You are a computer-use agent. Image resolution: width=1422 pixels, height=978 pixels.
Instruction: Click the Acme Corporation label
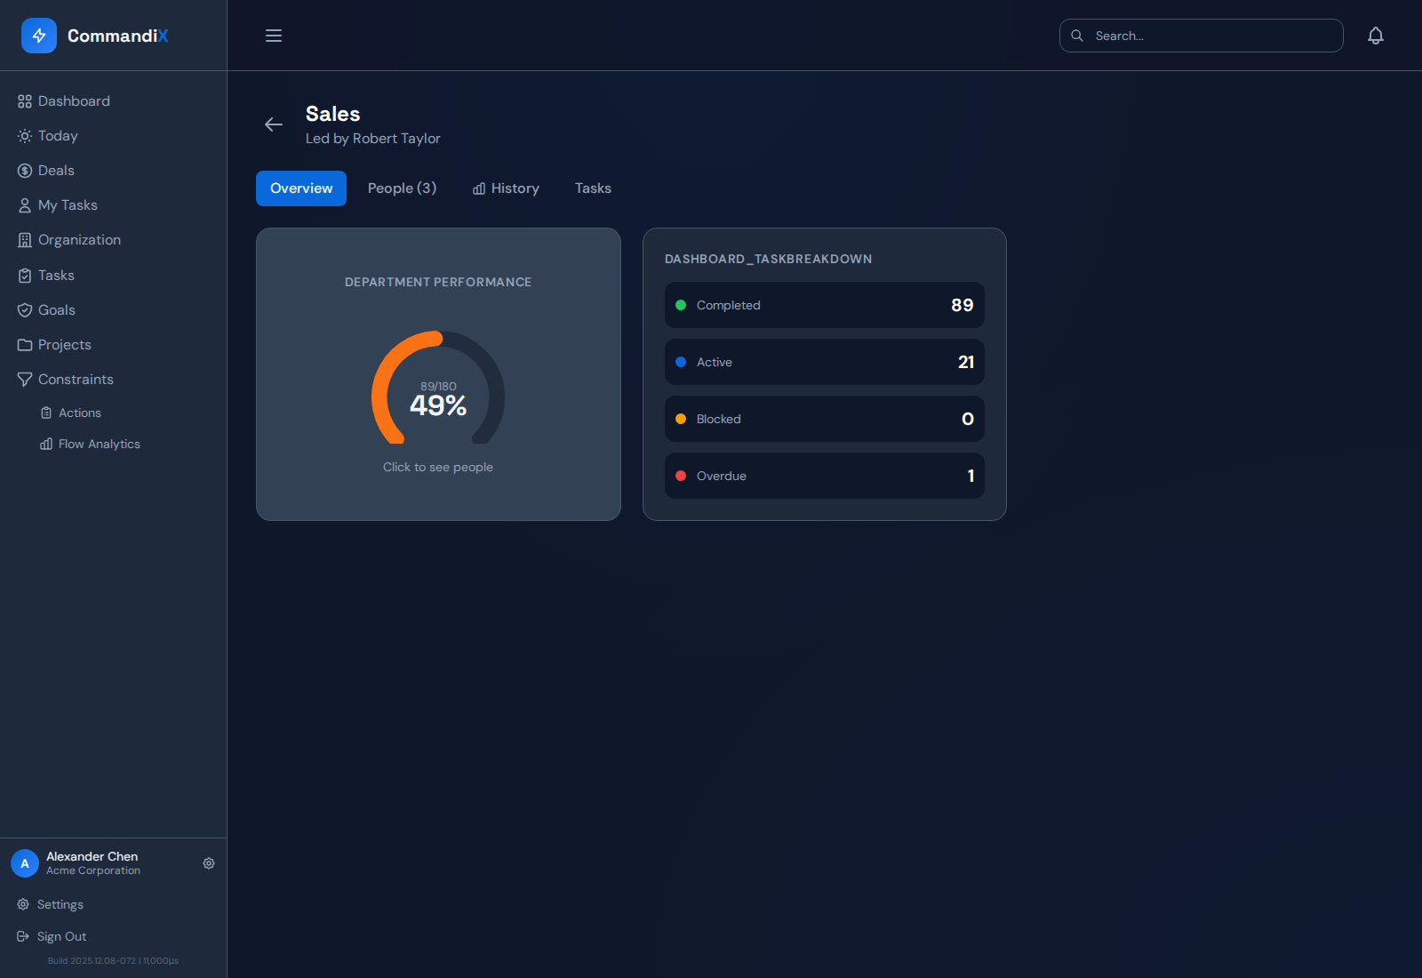pyautogui.click(x=93, y=870)
